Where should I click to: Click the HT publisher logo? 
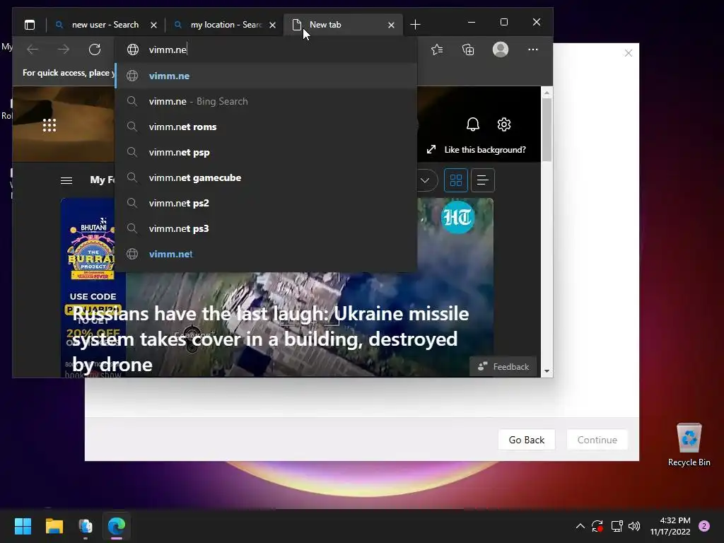pos(457,217)
